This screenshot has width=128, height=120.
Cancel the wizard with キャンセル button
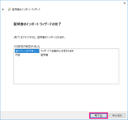pyautogui.click(x=117, y=116)
